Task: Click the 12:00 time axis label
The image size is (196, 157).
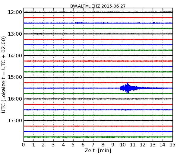Action: [15, 12]
